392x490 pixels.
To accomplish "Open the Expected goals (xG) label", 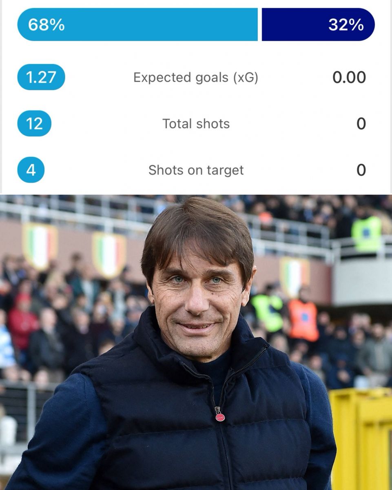I will [x=196, y=78].
